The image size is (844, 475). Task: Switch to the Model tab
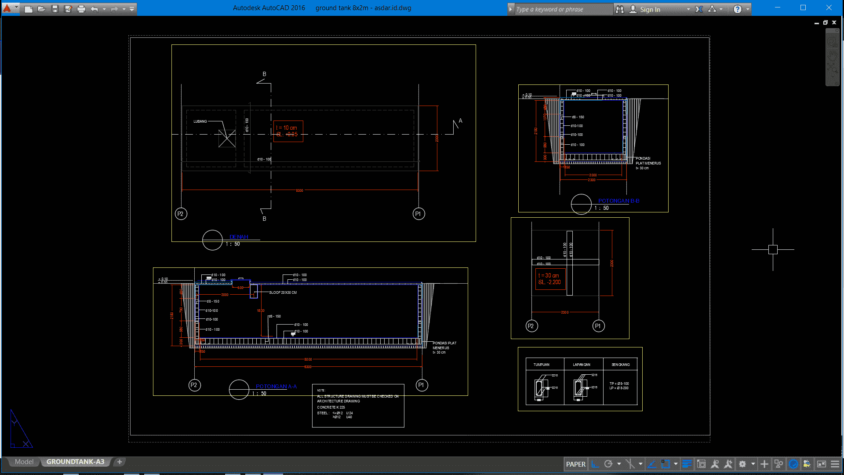pyautogui.click(x=24, y=462)
